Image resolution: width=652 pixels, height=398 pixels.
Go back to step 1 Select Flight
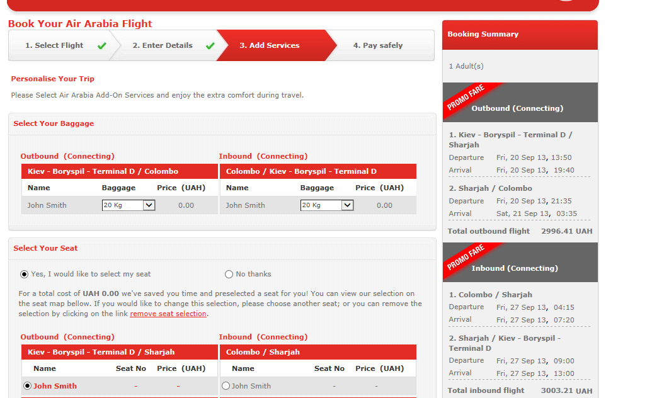[x=54, y=45]
